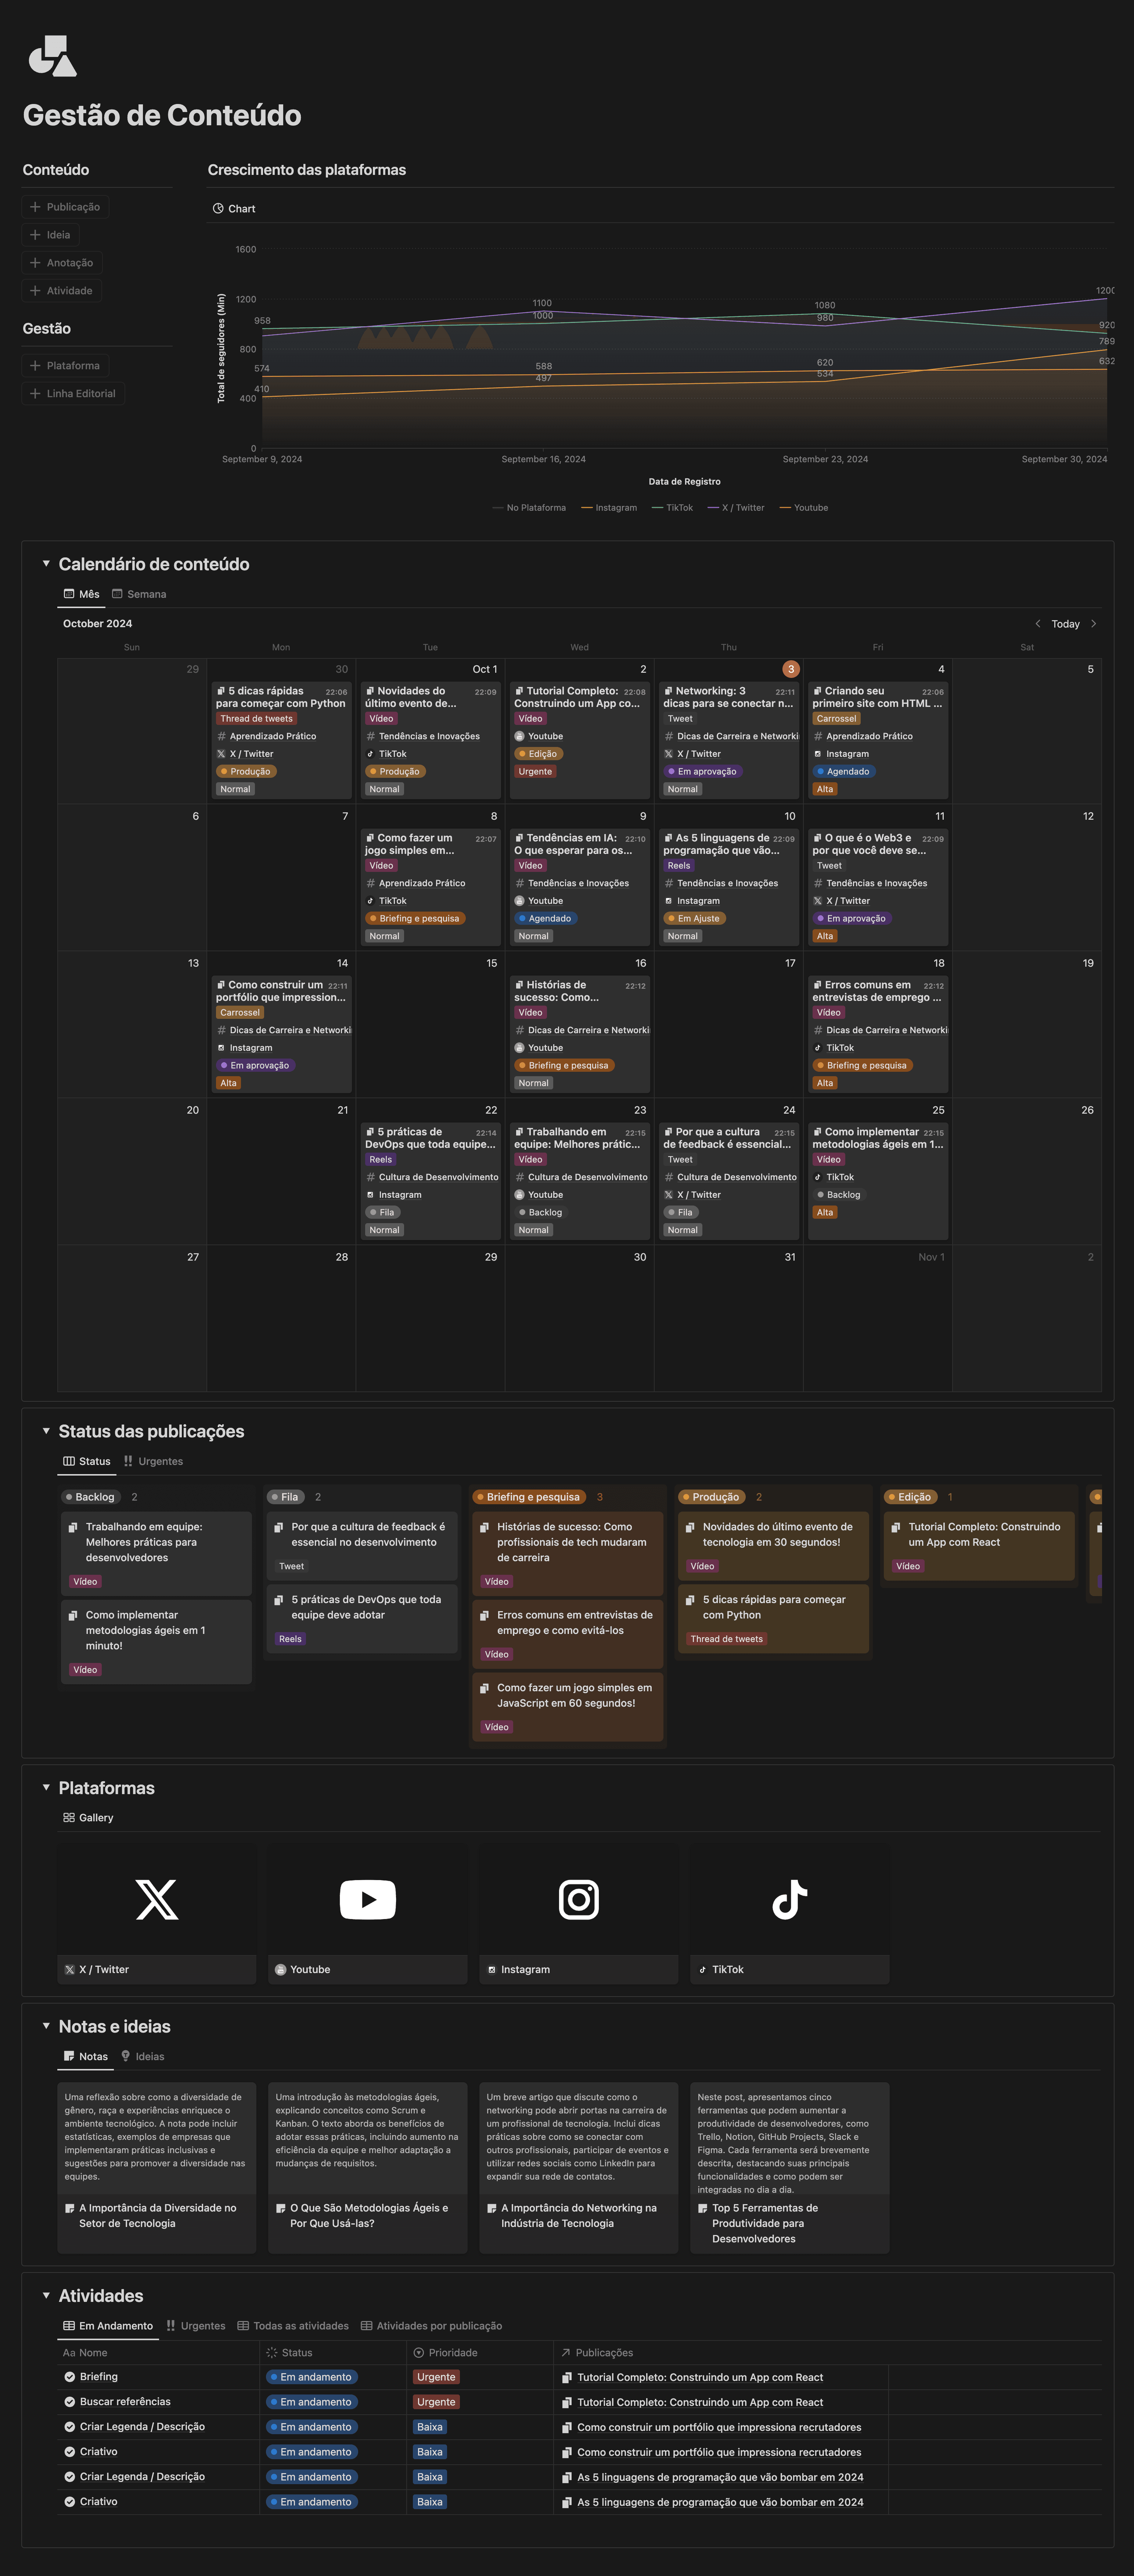1134x2576 pixels.
Task: Click the workspace shapes logo icon
Action: tap(52, 56)
